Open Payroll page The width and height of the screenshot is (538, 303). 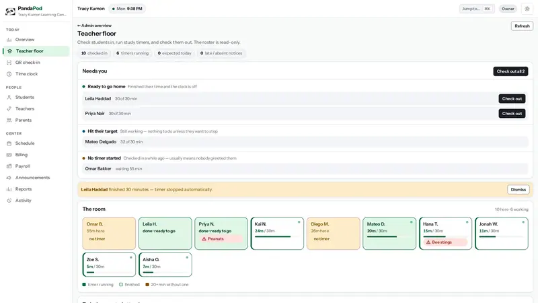click(36, 166)
